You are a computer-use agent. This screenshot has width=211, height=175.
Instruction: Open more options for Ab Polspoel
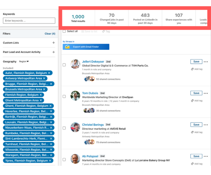tap(206, 156)
